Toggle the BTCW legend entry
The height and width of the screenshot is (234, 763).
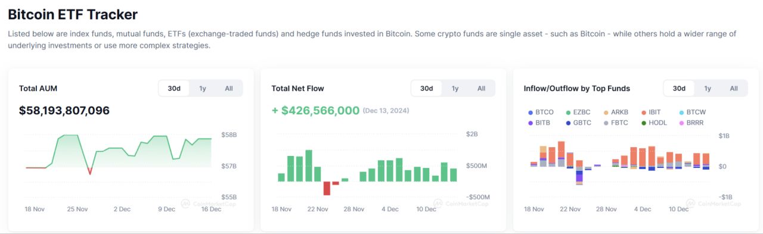pos(693,113)
